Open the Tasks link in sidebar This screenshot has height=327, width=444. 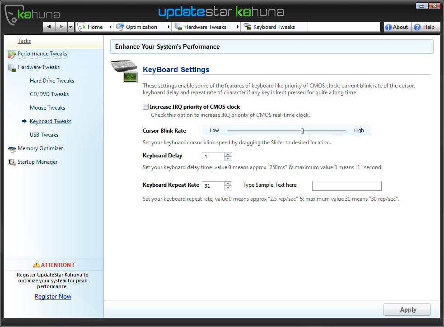pos(24,41)
